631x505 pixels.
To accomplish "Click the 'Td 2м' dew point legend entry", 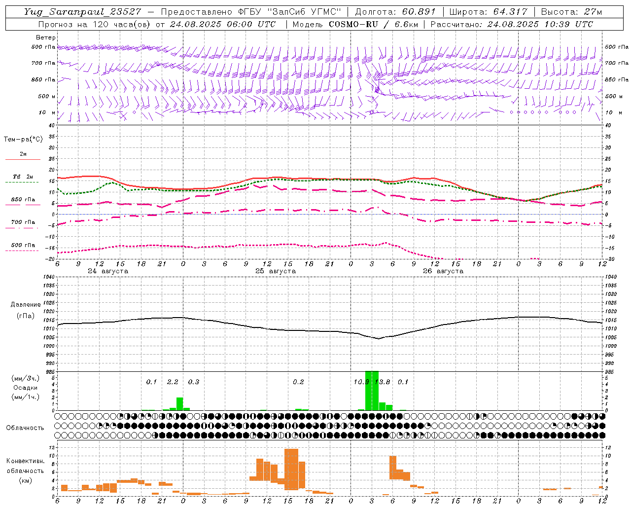I will pos(23,177).
